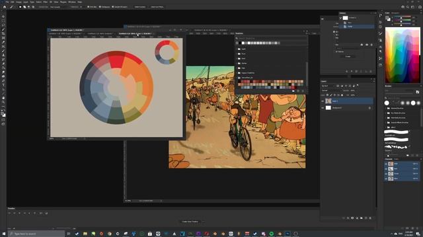Click the Select and Mask button
423x237 pixels.
157,7
